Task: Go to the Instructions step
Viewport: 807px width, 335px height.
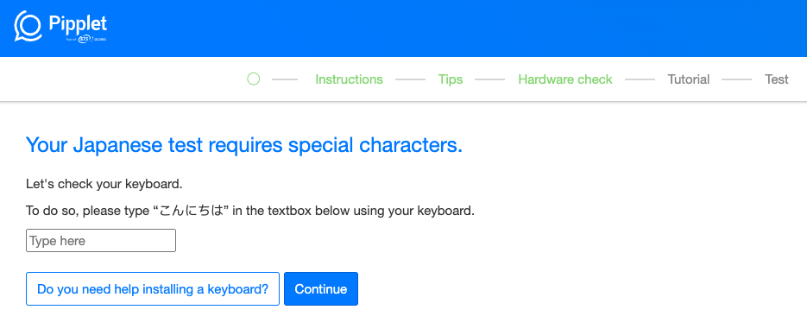Action: click(349, 79)
